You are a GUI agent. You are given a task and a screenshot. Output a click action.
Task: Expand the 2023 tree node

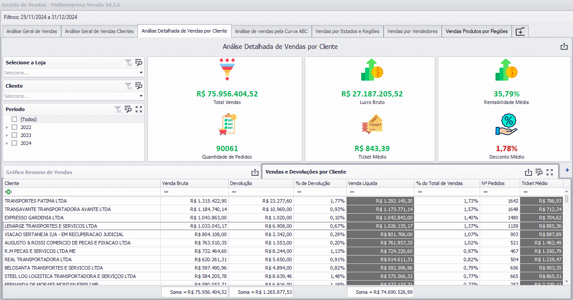tap(7, 135)
